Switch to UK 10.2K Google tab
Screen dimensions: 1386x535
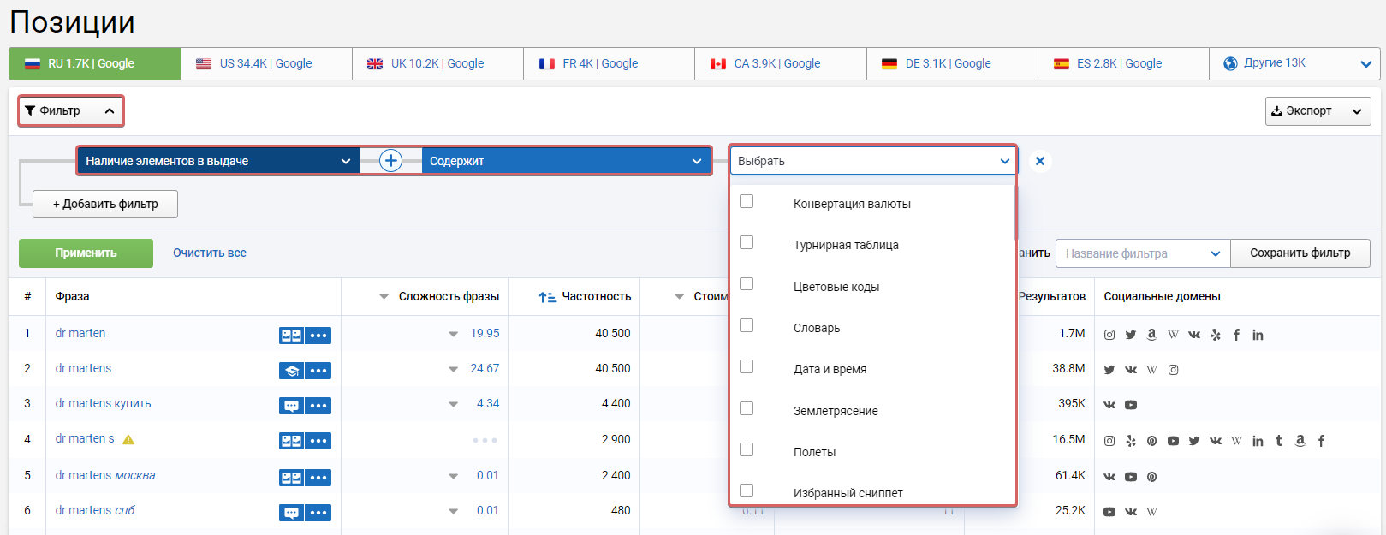click(x=437, y=63)
